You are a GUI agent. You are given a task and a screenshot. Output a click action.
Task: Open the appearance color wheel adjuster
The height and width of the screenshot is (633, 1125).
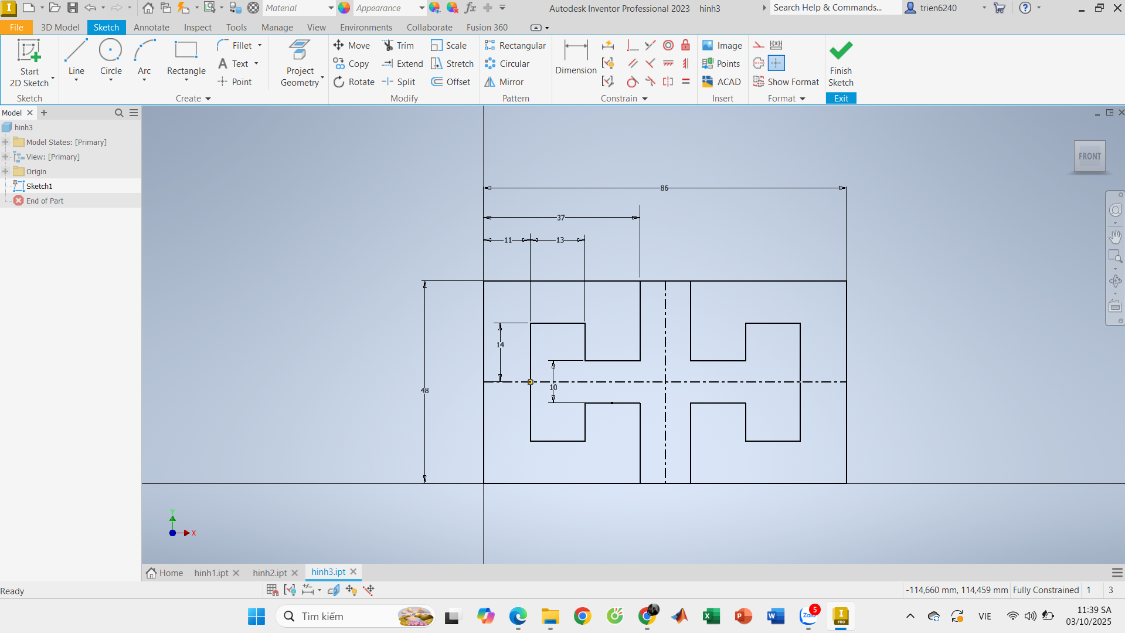click(434, 8)
